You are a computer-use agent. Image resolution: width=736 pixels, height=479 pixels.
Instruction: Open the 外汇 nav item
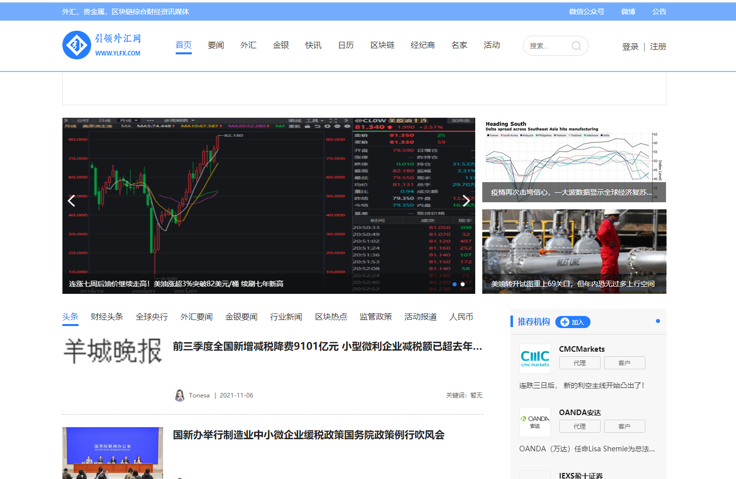click(x=249, y=45)
